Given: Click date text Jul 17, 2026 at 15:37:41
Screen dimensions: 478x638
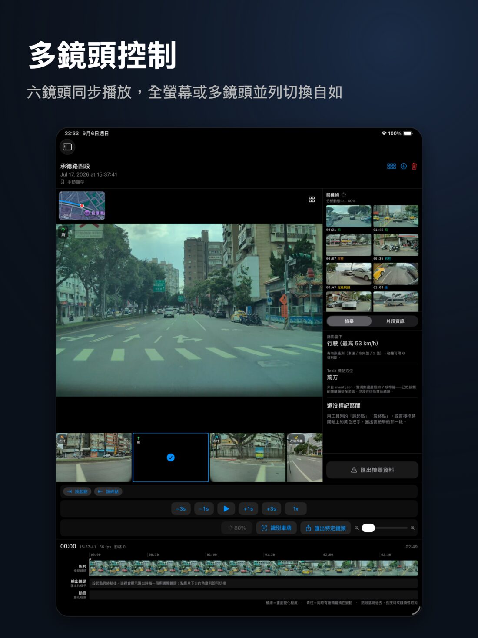Looking at the screenshot, I should tap(89, 174).
